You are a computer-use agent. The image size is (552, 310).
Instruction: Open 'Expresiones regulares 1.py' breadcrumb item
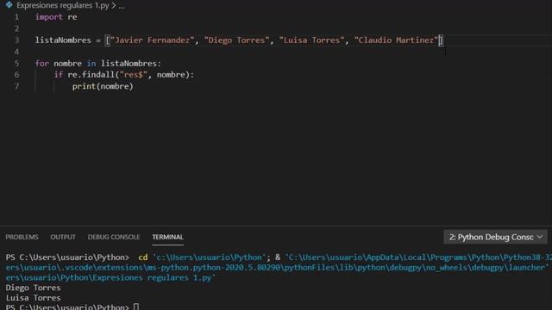tap(63, 5)
